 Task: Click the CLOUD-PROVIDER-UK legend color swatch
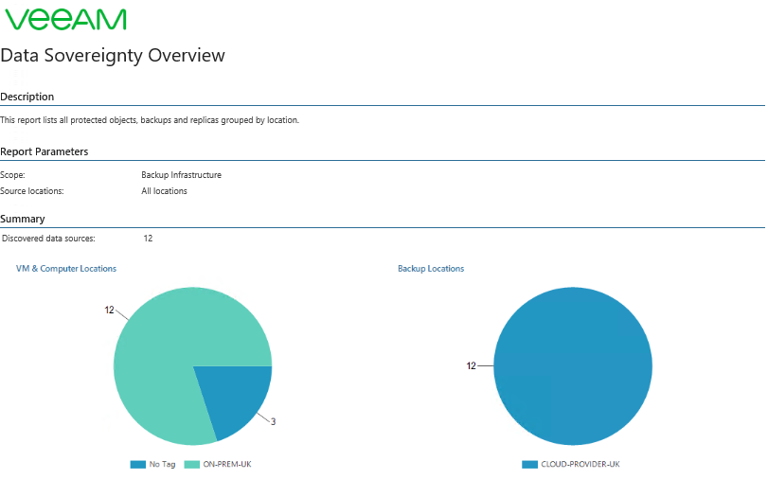(x=529, y=464)
